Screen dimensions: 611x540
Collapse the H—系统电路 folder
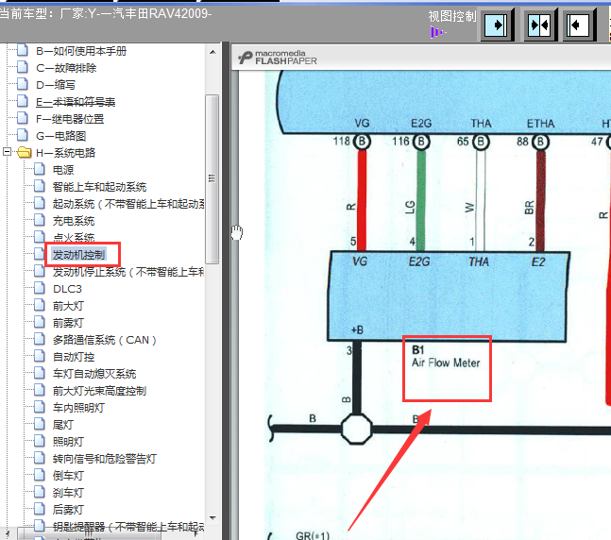[x=7, y=152]
